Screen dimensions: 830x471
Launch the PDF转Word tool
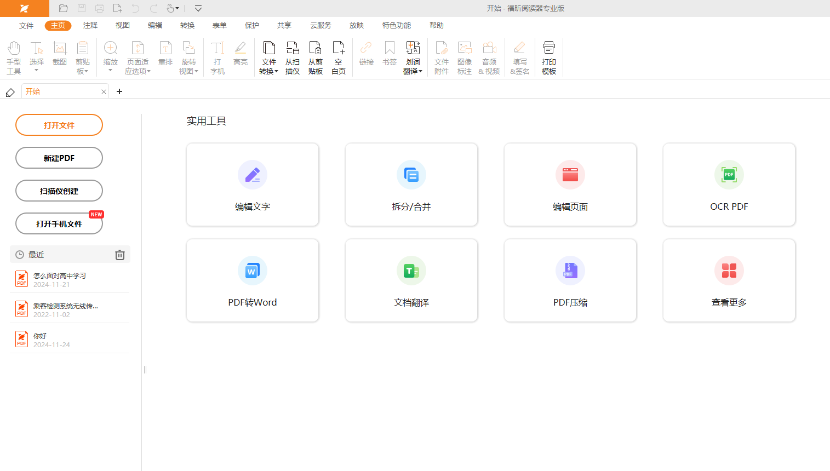tap(252, 280)
